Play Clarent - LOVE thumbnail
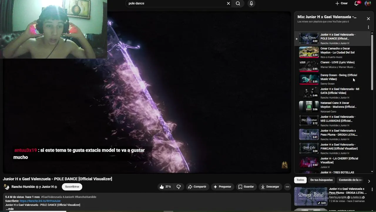Image resolution: width=376 pixels, height=212 pixels. click(x=309, y=66)
